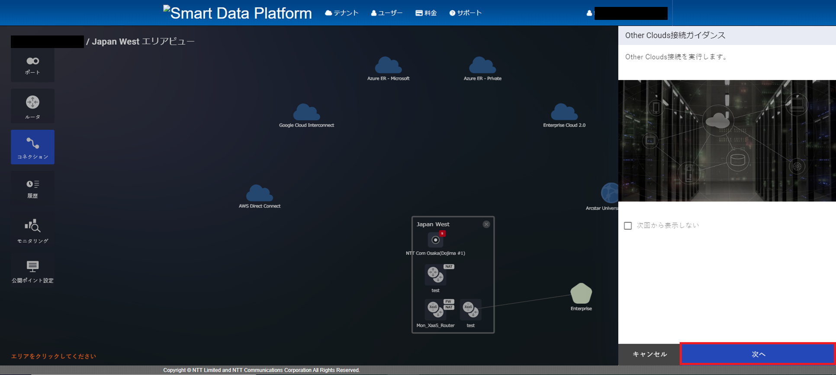Enable the 次回から表示しない checkbox

(628, 226)
